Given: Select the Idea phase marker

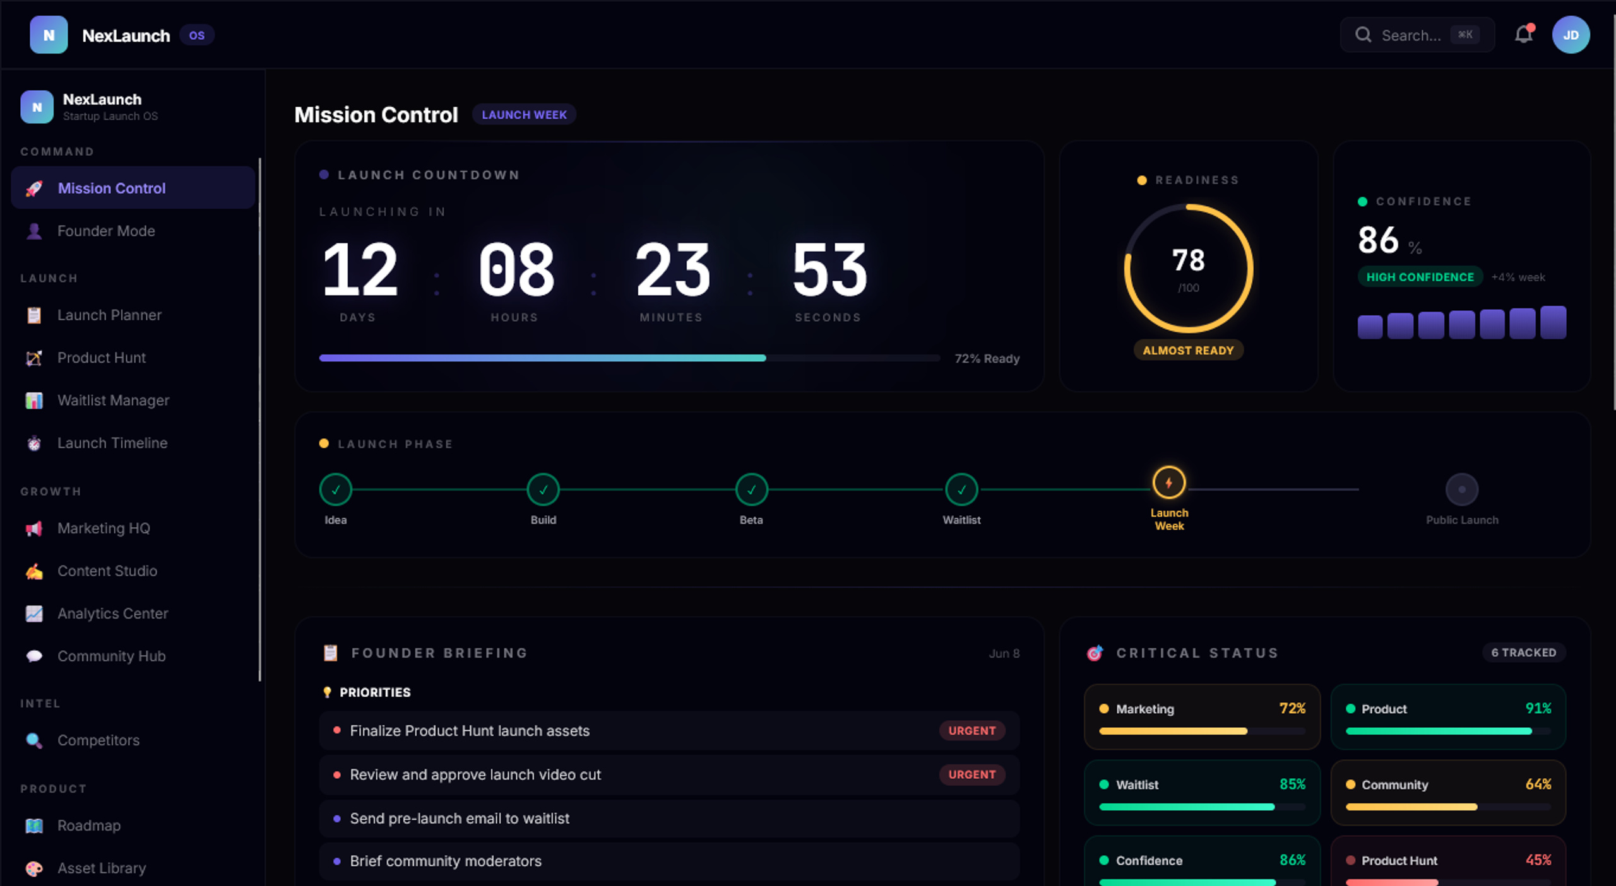Looking at the screenshot, I should [335, 489].
